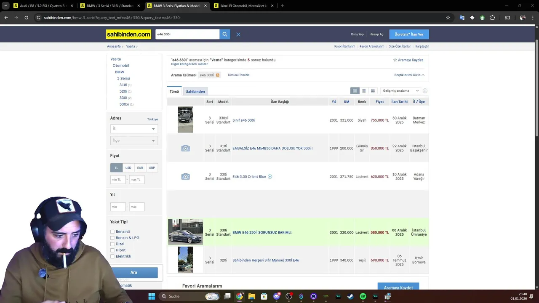
Task: Open the Chrome extensions puzzle icon
Action: [x=493, y=18]
